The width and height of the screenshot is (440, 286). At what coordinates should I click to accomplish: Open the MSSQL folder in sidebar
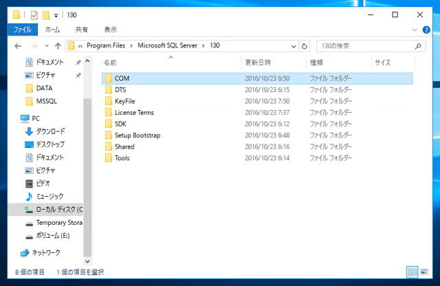click(46, 101)
